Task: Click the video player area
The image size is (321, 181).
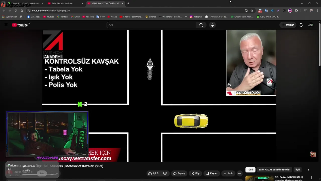Action: [159, 96]
